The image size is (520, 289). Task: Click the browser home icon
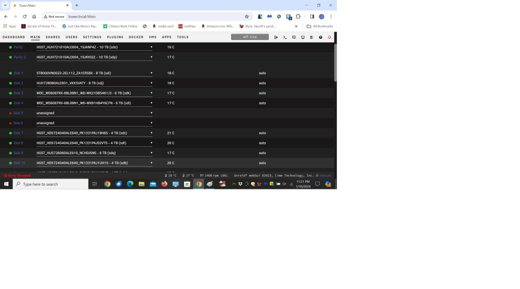(34, 17)
